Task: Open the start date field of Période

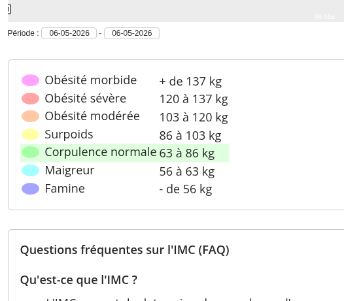Action: coord(69,33)
